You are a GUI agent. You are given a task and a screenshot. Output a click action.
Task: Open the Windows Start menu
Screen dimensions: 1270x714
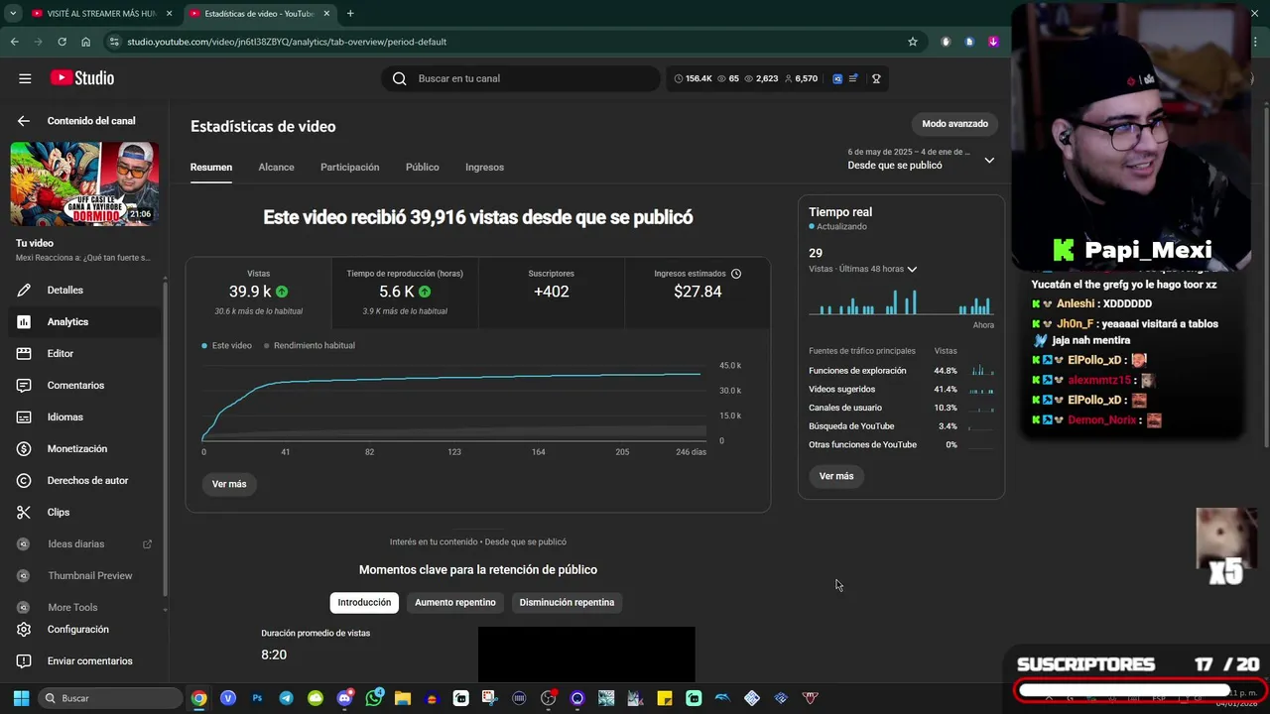point(21,698)
